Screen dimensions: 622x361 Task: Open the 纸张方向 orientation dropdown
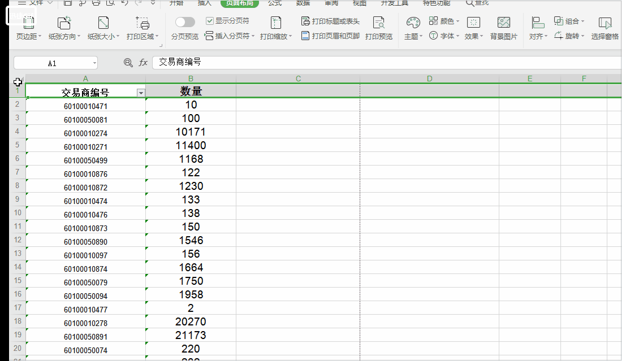[x=64, y=29]
